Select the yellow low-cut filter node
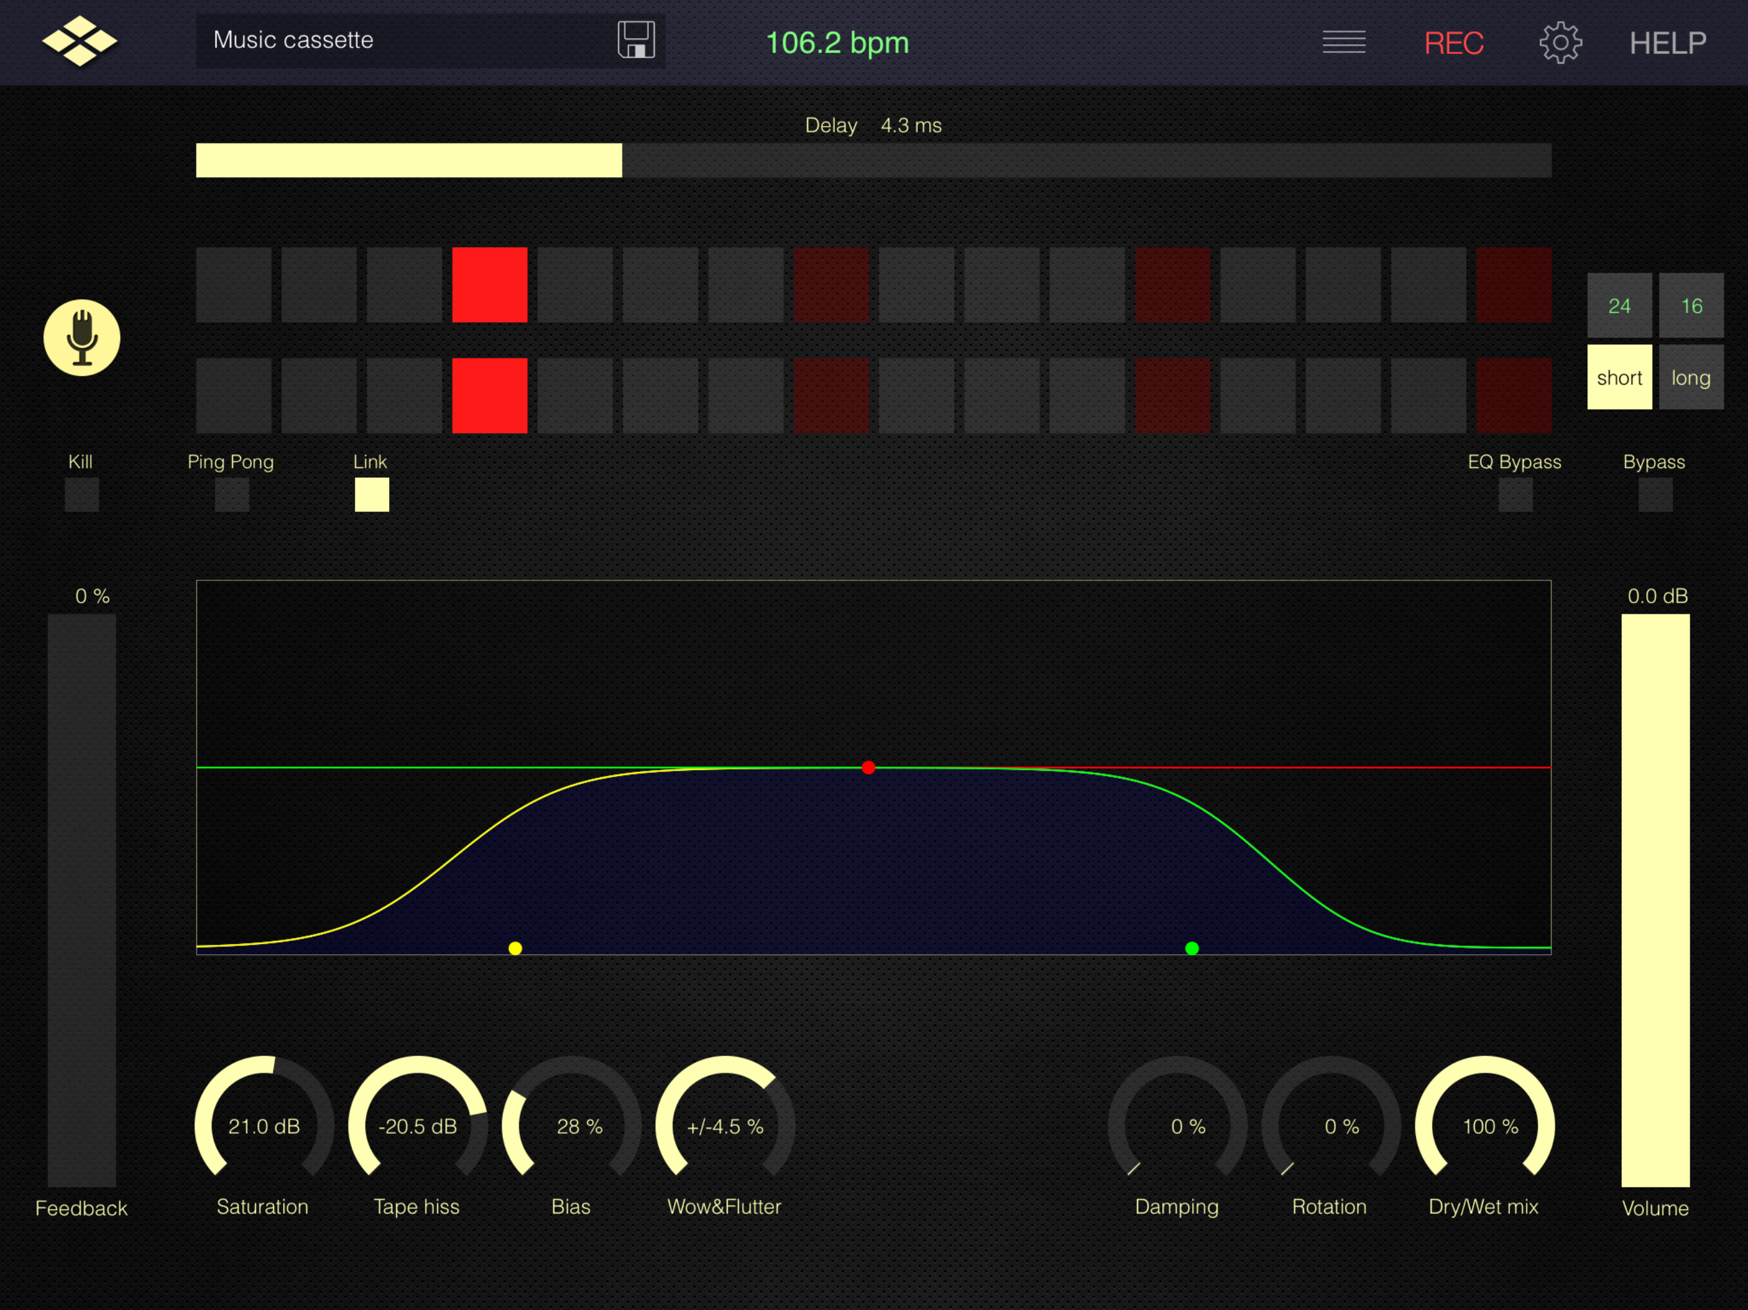 point(515,948)
